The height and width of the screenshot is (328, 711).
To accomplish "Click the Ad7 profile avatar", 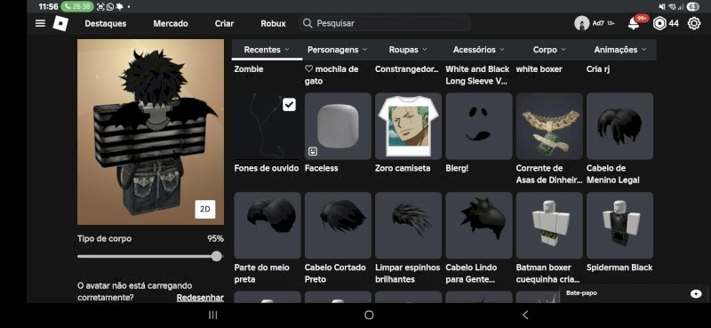I will click(582, 23).
